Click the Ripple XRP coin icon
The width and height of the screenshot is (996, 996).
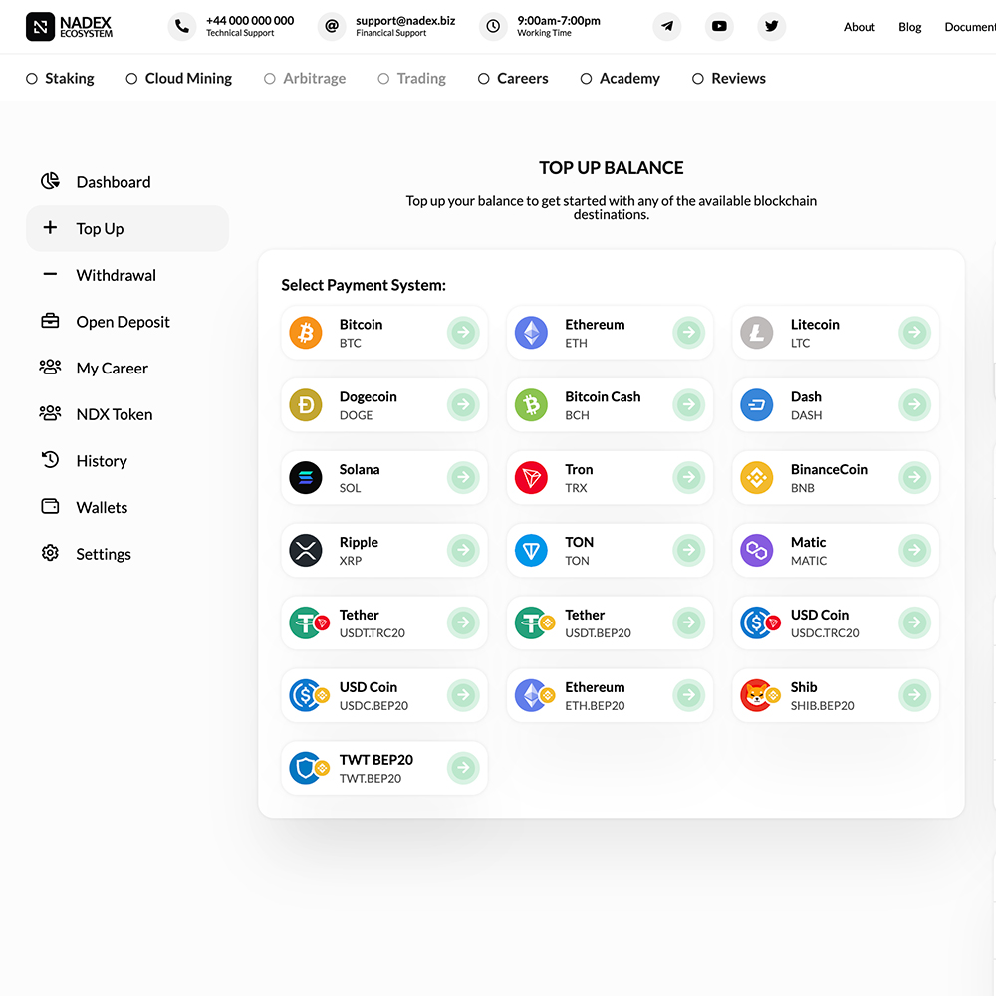click(306, 550)
